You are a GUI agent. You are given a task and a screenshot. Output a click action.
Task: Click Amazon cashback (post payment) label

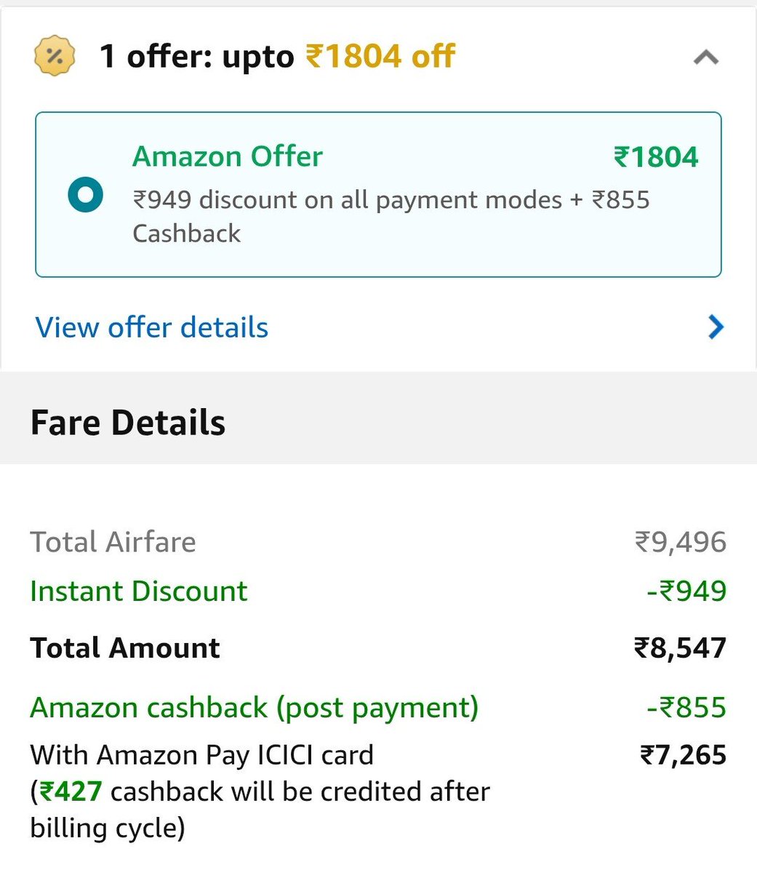[x=255, y=707]
